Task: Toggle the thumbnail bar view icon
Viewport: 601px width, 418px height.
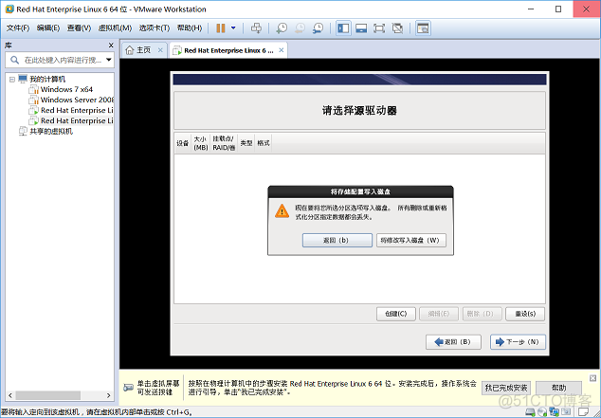Action: 361,28
